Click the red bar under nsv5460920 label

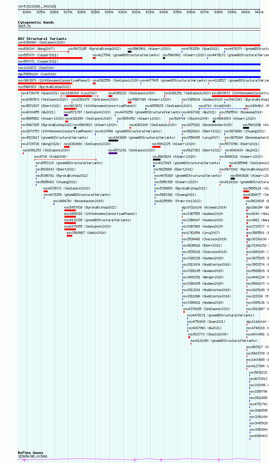coord(139,90)
